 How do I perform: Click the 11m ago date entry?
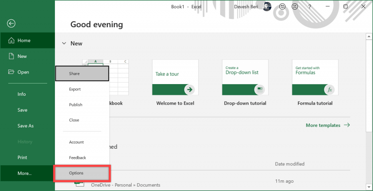pyautogui.click(x=284, y=181)
